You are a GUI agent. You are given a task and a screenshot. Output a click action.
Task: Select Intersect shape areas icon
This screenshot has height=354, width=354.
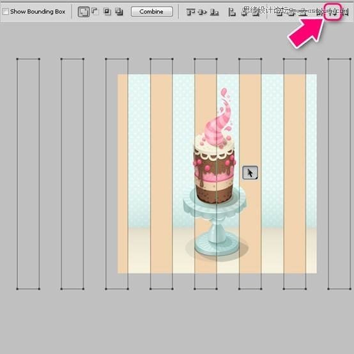pos(107,12)
